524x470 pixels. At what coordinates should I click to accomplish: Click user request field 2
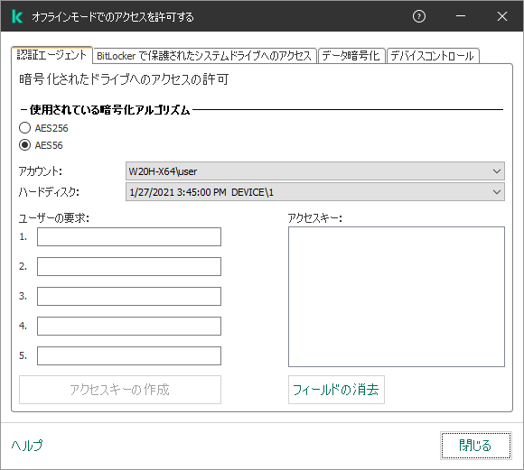point(129,266)
